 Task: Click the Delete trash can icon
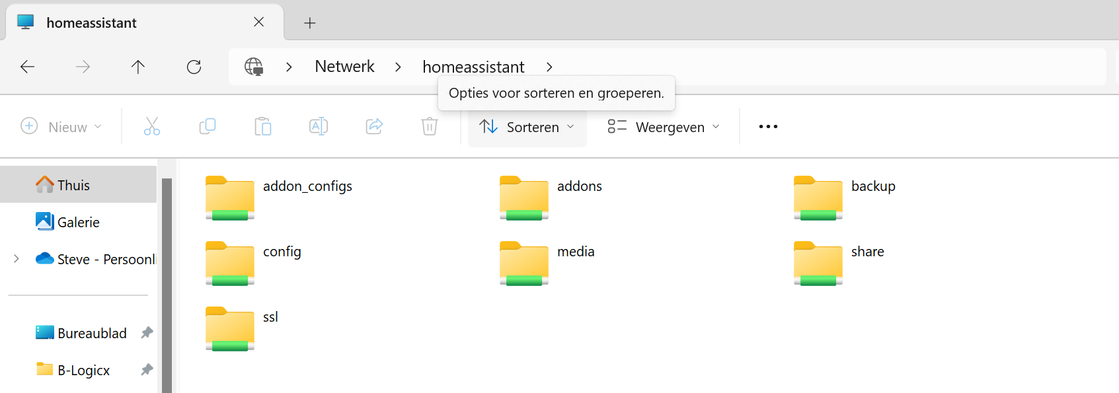430,126
